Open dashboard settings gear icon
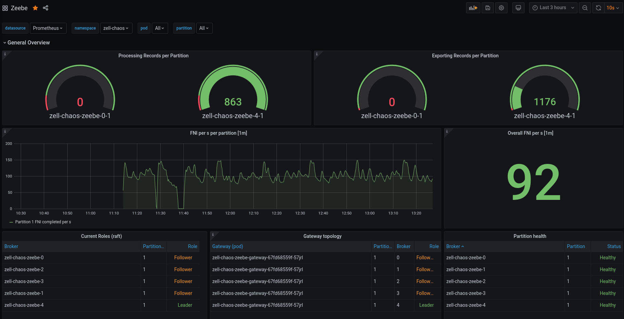This screenshot has width=624, height=319. pos(501,8)
